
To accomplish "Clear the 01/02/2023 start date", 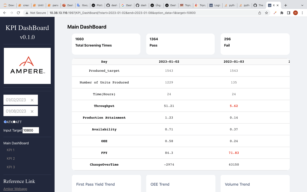I will click(x=32, y=100).
